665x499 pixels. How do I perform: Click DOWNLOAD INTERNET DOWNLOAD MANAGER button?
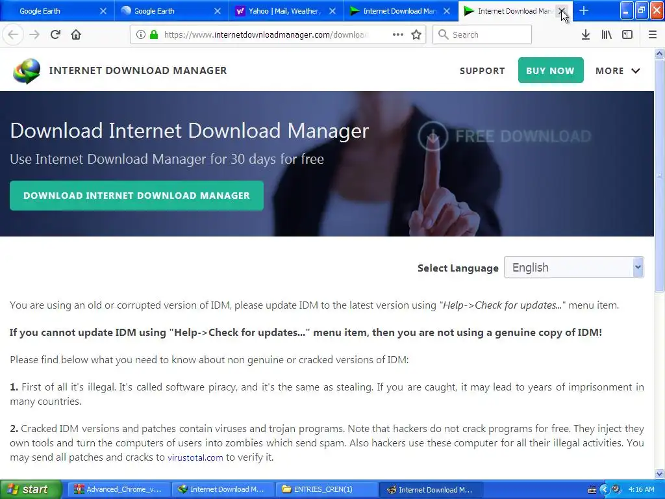(136, 196)
